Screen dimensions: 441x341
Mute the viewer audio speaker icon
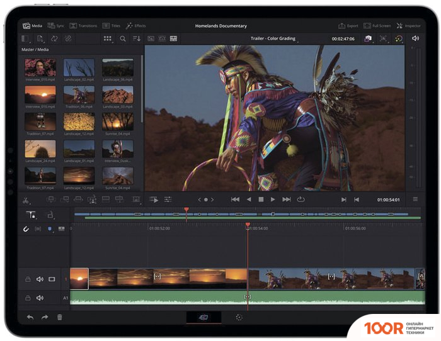click(415, 38)
